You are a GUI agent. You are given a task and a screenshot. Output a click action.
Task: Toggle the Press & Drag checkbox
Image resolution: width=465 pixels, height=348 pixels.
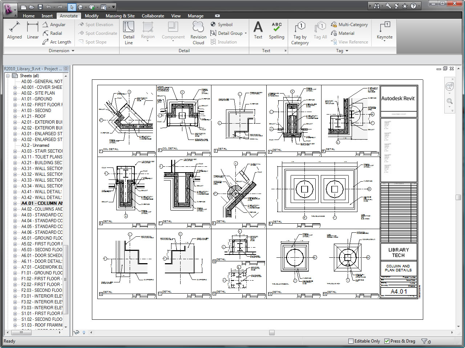pyautogui.click(x=387, y=341)
